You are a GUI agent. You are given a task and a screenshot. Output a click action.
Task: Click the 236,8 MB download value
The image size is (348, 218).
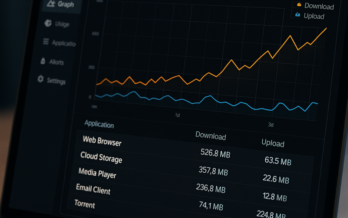(211, 188)
